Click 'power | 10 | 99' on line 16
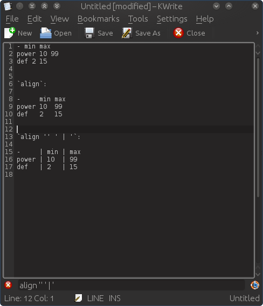Viewport: 263px width, 306px height. click(47, 159)
